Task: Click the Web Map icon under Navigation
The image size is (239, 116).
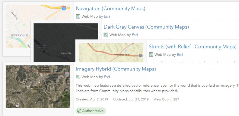Action: tap(78, 16)
